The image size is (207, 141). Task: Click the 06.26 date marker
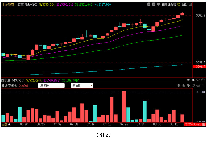(x=41, y=124)
